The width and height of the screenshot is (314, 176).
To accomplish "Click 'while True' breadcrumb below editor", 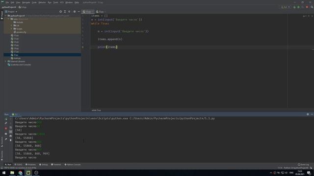I will [96, 110].
